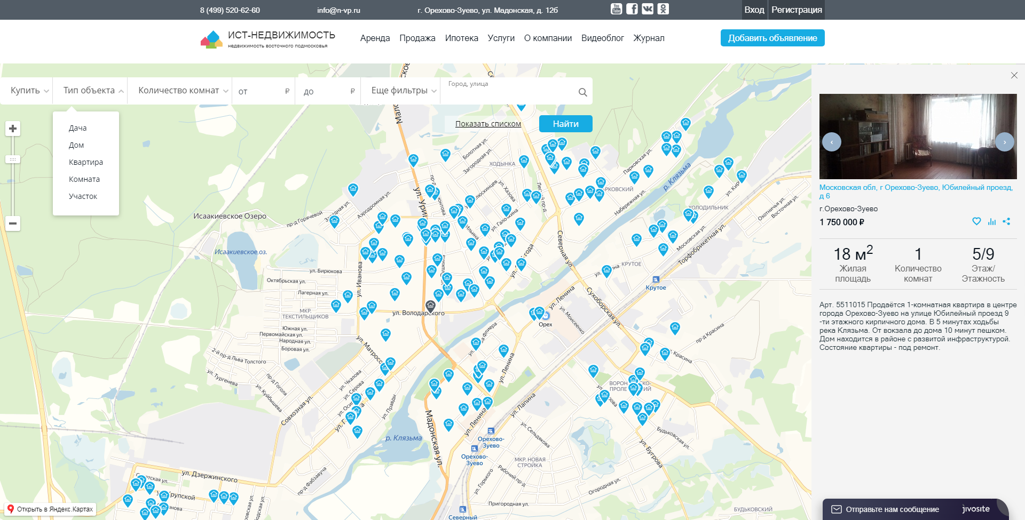
Task: Click the maximum price 'до' field
Action: pyautogui.click(x=327, y=91)
